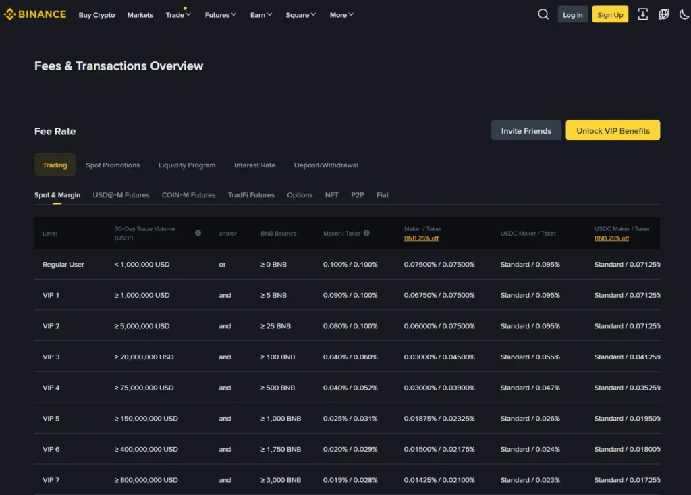
Task: Click Unlock VIP Benefits button
Action: pos(613,130)
